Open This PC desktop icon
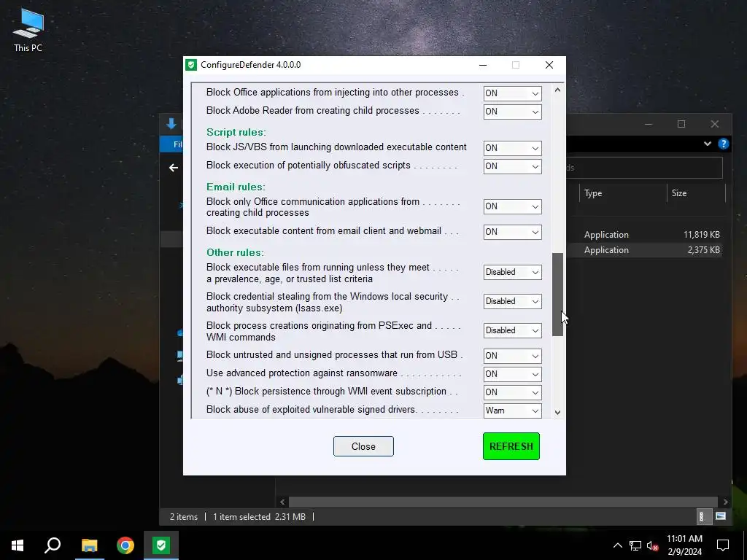The width and height of the screenshot is (747, 560). (x=28, y=30)
